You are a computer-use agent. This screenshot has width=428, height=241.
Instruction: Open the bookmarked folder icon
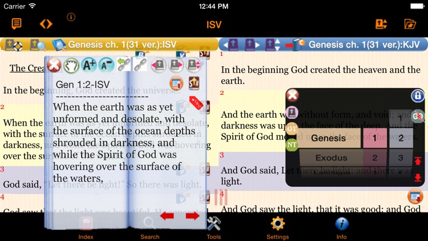coord(410,24)
